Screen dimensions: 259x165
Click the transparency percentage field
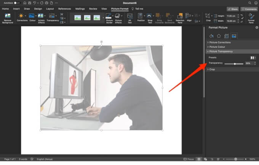point(249,63)
